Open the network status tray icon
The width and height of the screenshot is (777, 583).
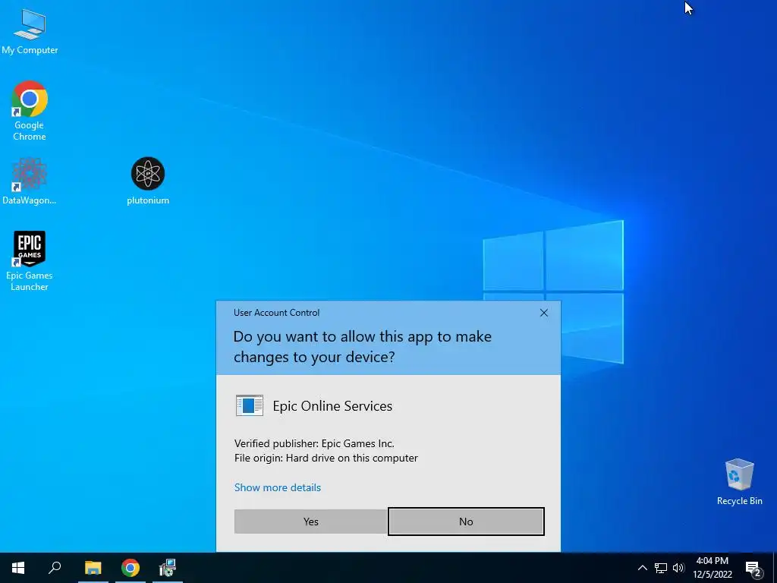(661, 568)
